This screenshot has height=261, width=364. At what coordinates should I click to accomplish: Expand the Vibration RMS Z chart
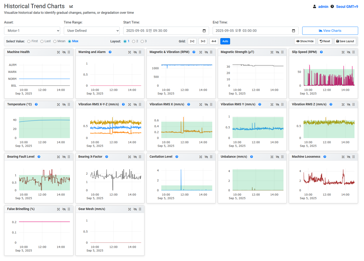point(343,105)
